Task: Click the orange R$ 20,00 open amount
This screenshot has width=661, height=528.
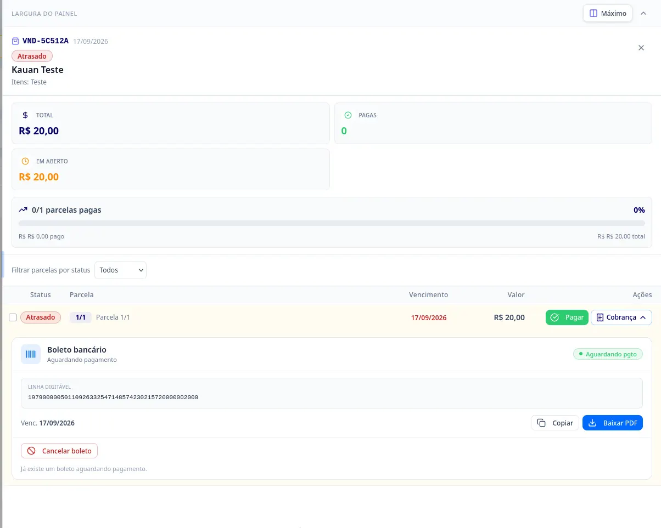Action: pyautogui.click(x=39, y=177)
